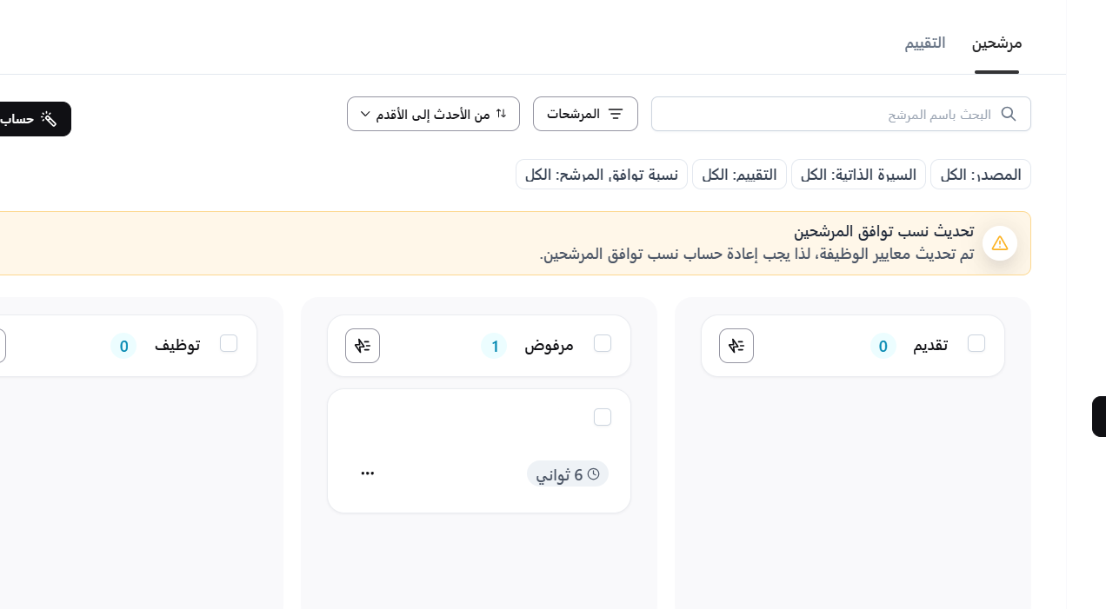
Task: Check the توظيف column checkbox
Action: pyautogui.click(x=229, y=343)
